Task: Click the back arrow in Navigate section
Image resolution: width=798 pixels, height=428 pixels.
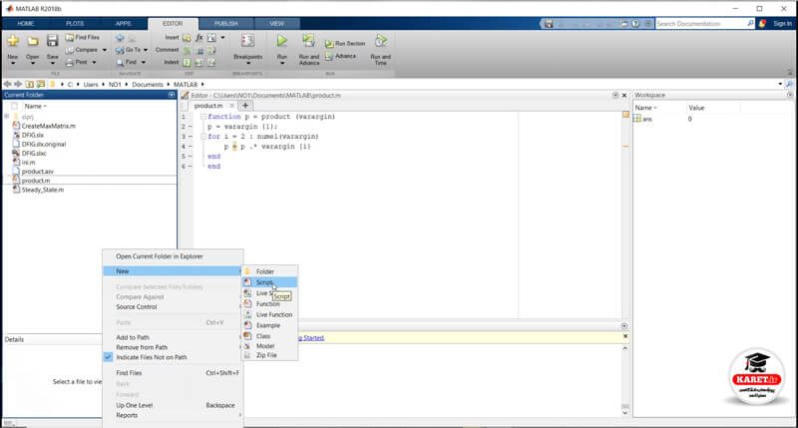Action: coord(120,38)
